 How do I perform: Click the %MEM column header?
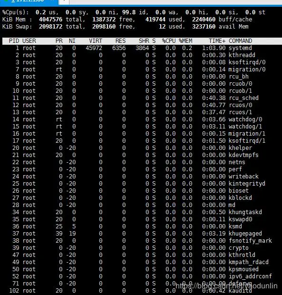185,41
